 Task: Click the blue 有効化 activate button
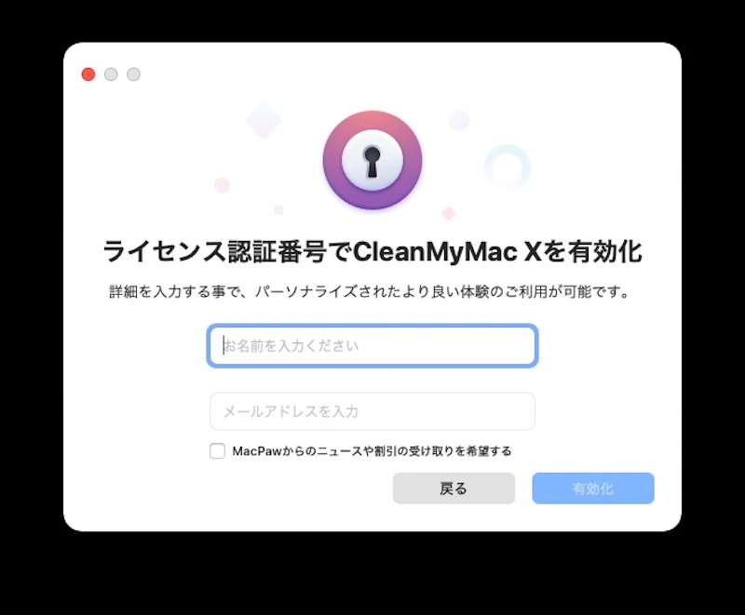pos(593,488)
